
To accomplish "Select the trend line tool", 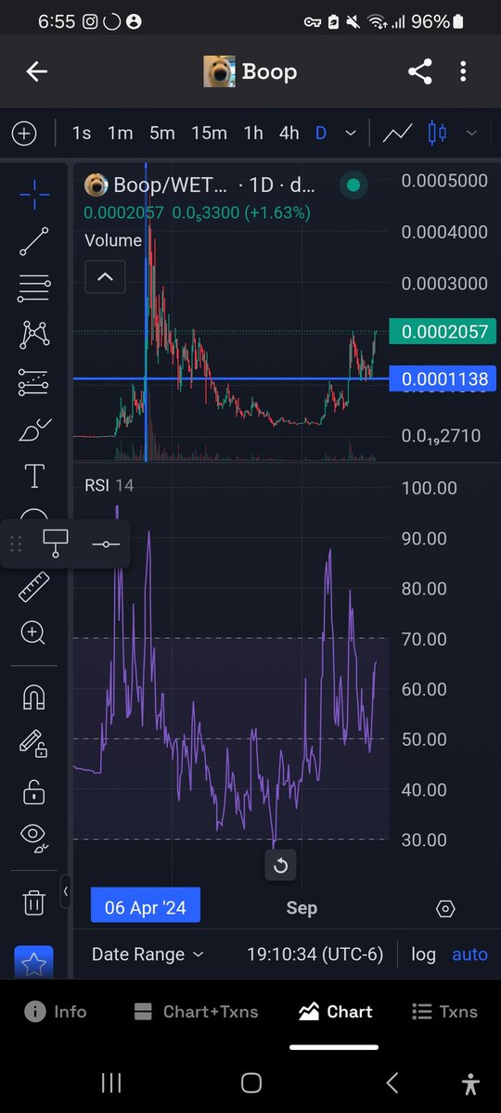I will click(34, 240).
